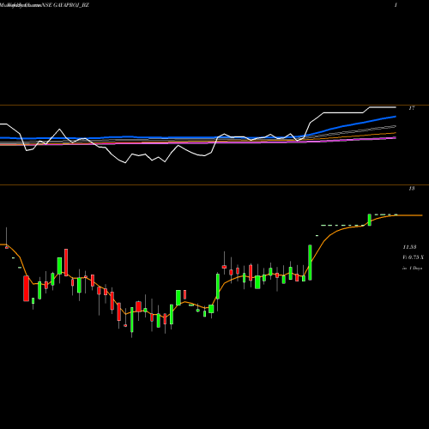Image resolution: width=429 pixels, height=429 pixels.
Task: Click the blue moving average line's right end
Action: click(x=395, y=117)
